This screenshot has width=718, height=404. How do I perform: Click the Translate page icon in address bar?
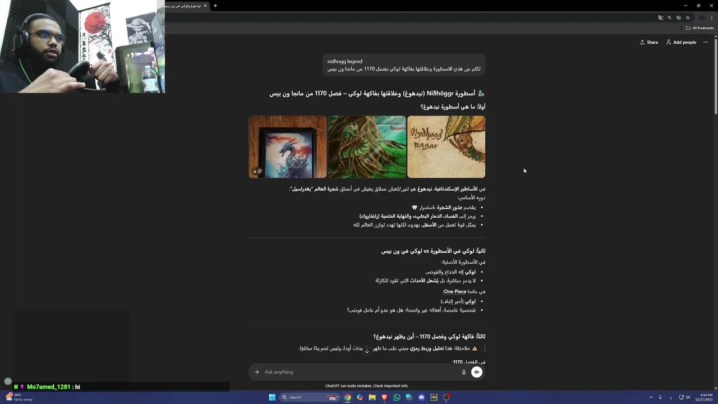tap(661, 18)
